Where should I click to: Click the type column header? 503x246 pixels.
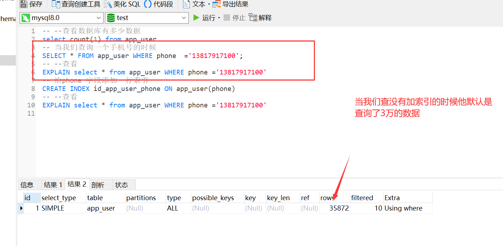tap(178, 198)
